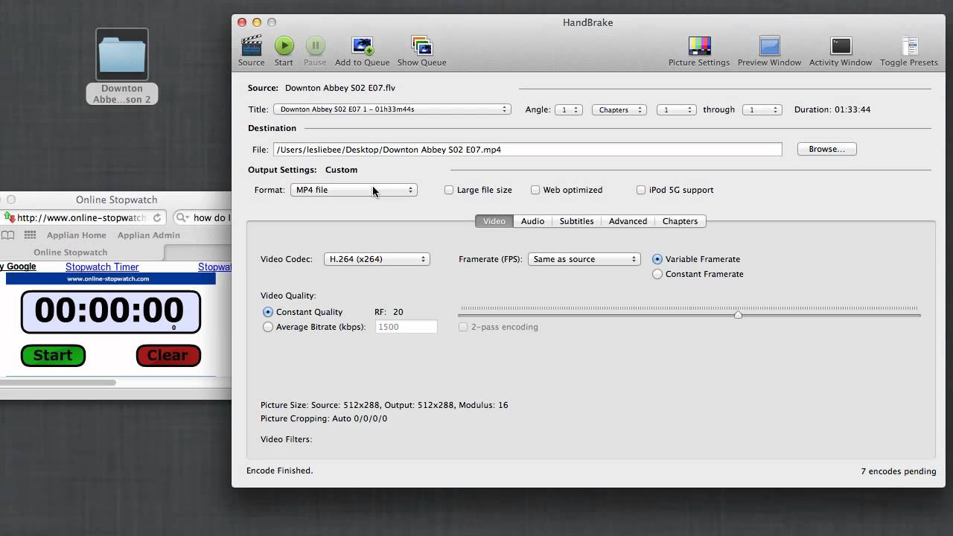Click the average bitrate 1500 field
The height and width of the screenshot is (536, 953).
pyautogui.click(x=406, y=327)
